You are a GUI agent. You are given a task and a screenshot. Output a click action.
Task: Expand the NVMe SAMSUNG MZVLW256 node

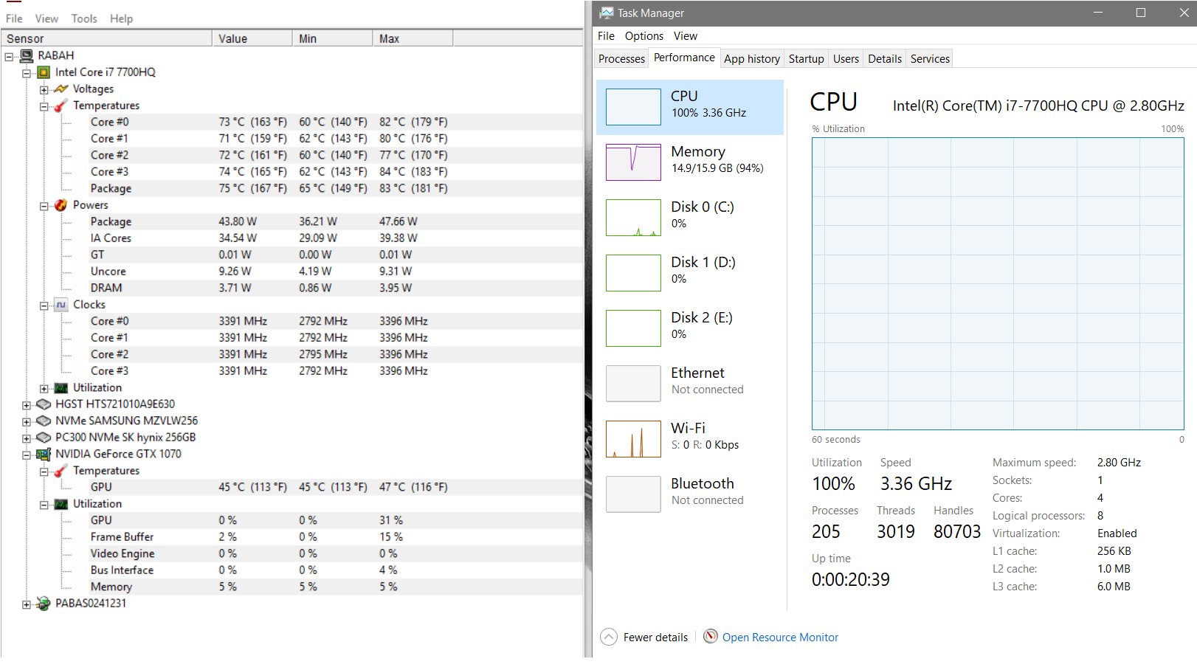point(27,422)
